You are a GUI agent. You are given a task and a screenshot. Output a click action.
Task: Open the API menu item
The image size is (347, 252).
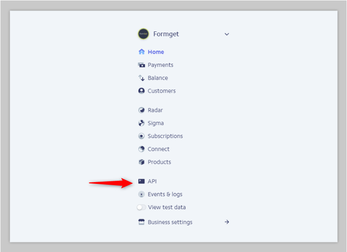click(x=152, y=181)
